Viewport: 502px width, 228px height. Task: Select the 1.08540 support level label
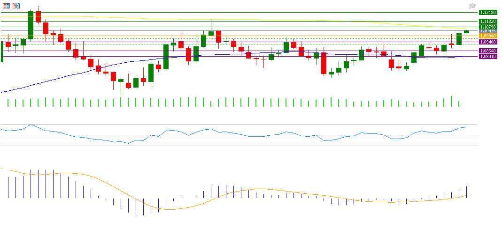(x=488, y=51)
